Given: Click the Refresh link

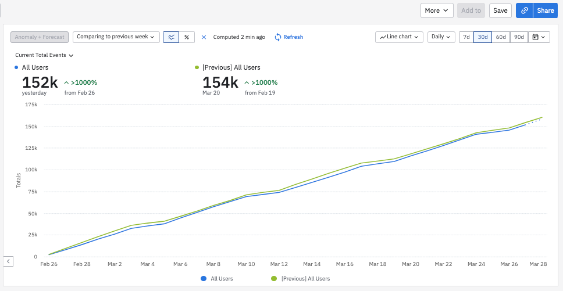Looking at the screenshot, I should (288, 37).
